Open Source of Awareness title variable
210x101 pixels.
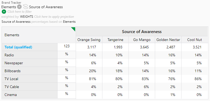click(46, 7)
